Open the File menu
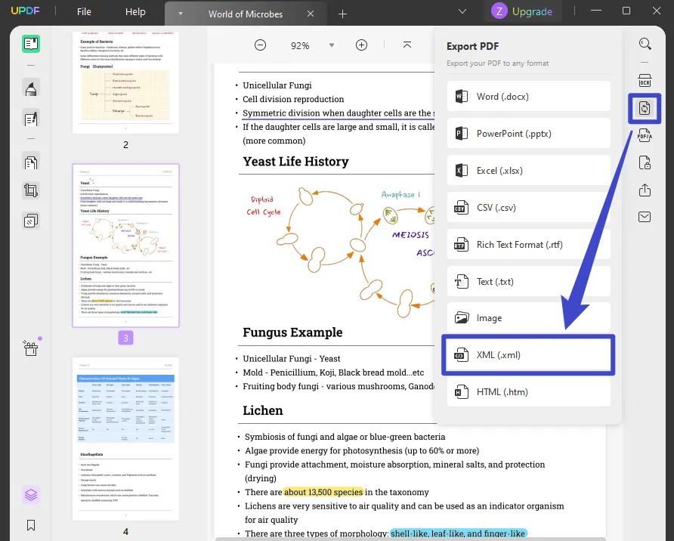Screen dimensions: 674x541 click(x=83, y=11)
